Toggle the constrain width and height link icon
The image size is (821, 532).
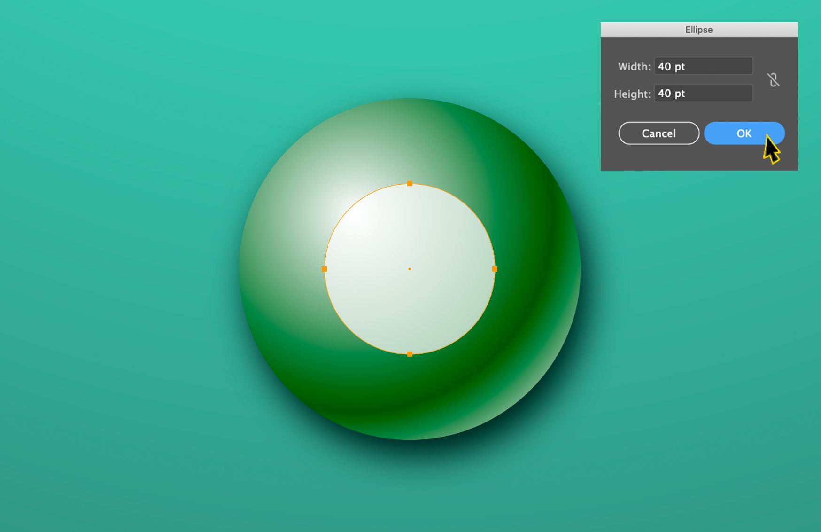[774, 80]
